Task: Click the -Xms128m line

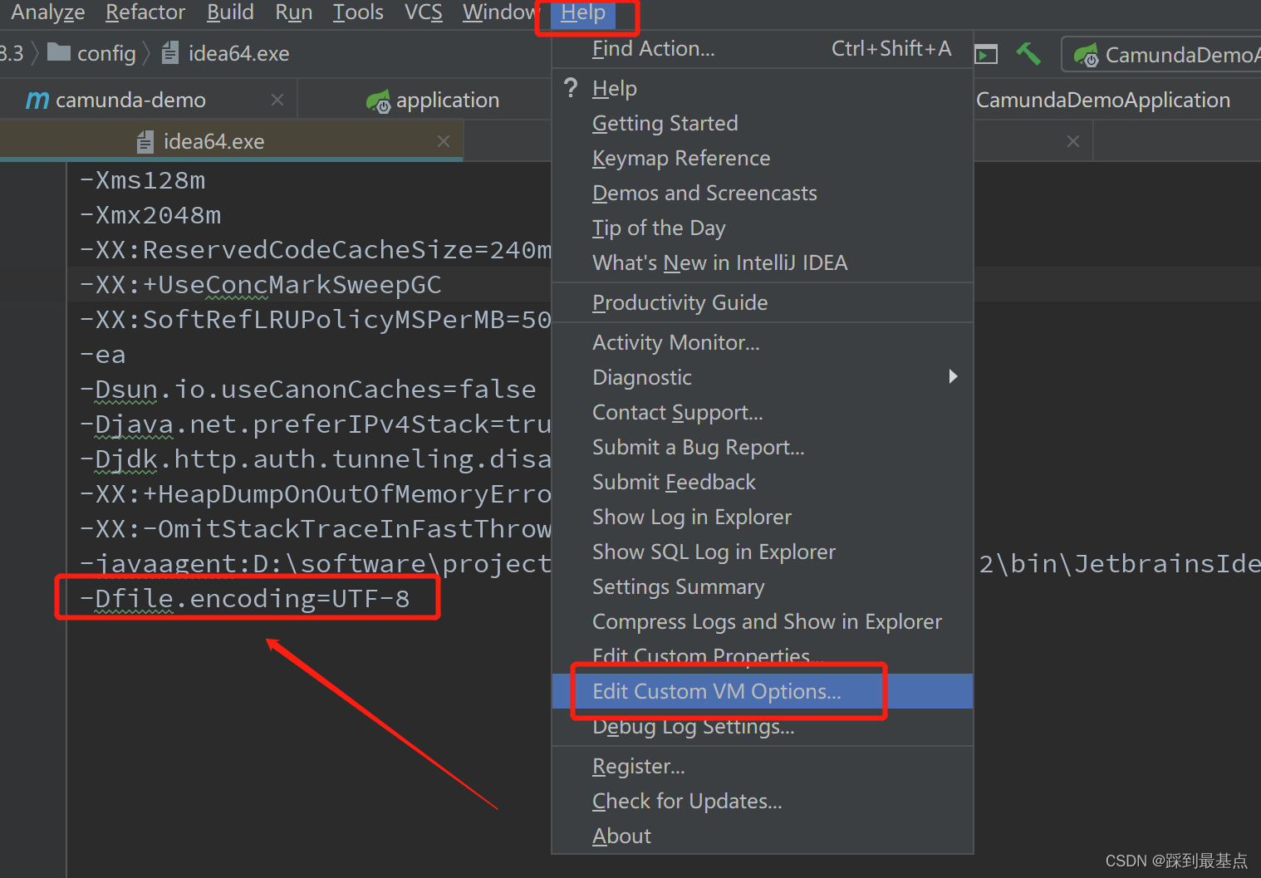Action: click(142, 180)
